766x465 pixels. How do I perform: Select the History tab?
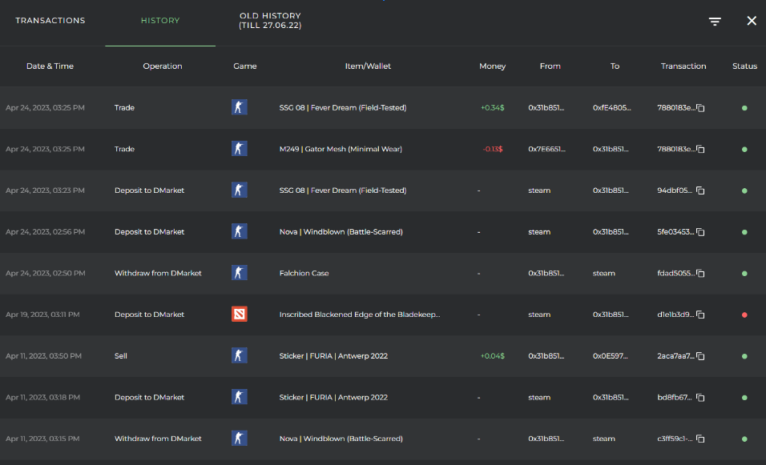click(160, 21)
